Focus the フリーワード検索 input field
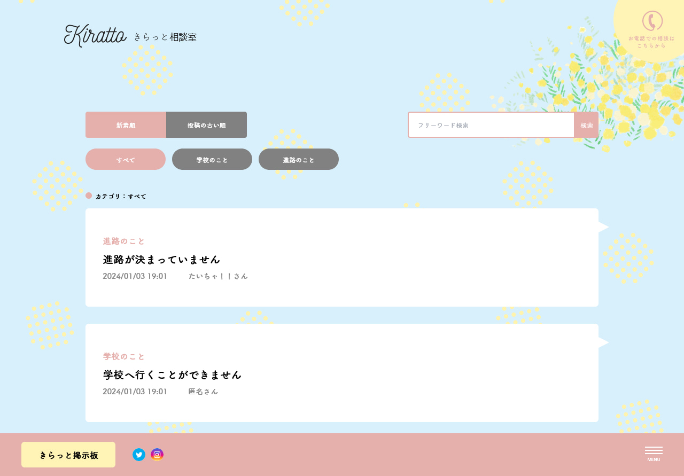The image size is (684, 476). pos(491,125)
